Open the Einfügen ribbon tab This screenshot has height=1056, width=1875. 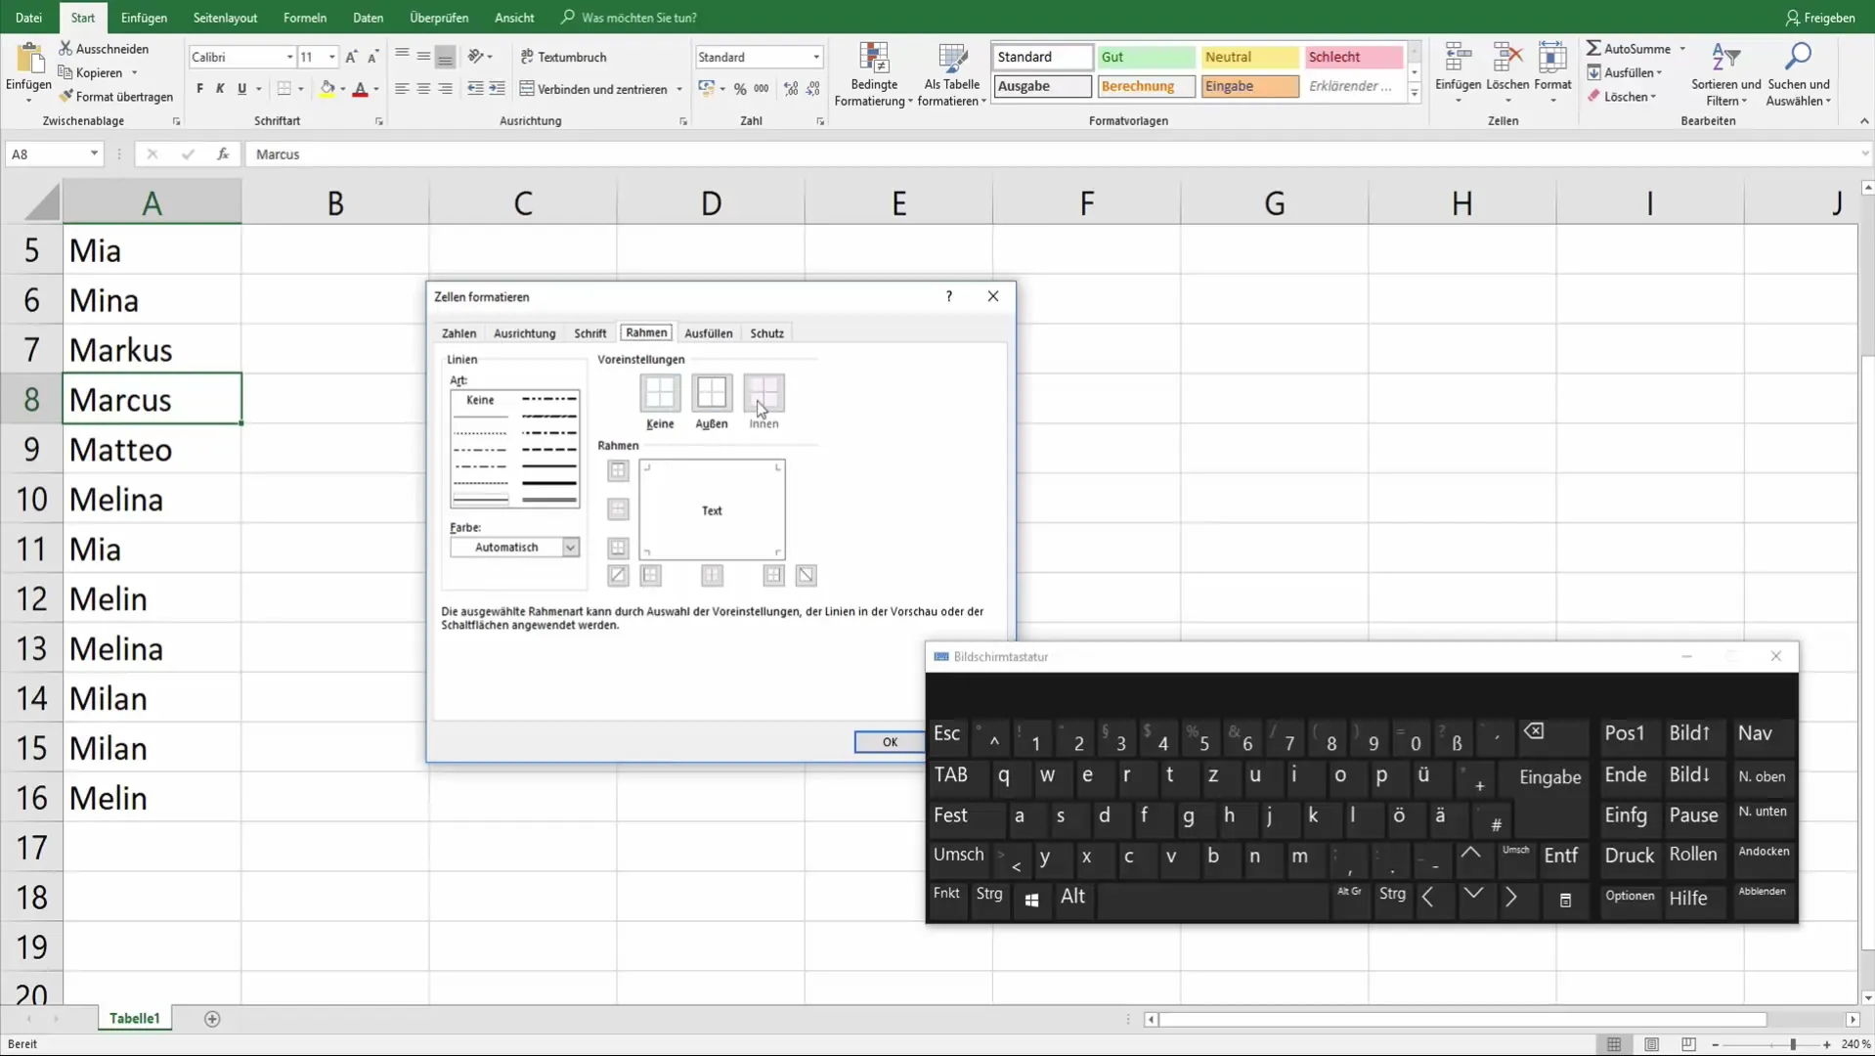[x=144, y=18]
